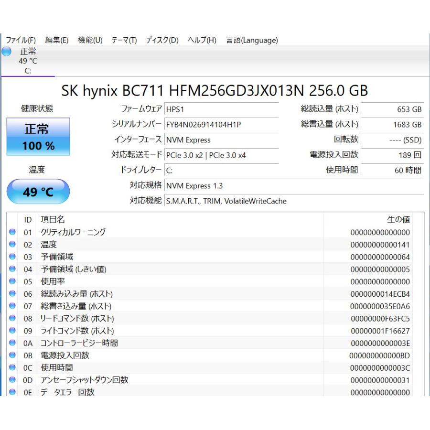Click the 49 °C temperature button
Screen dimensions: 430x430
click(x=38, y=192)
